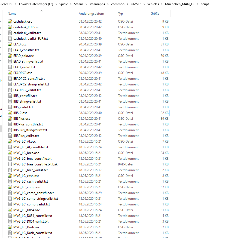
Task: Select the IBISPlus_constfile.txt document icon
Action: pos(10,124)
